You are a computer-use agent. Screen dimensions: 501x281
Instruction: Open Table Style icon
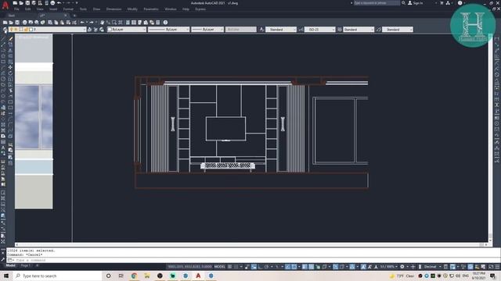tap(339, 30)
